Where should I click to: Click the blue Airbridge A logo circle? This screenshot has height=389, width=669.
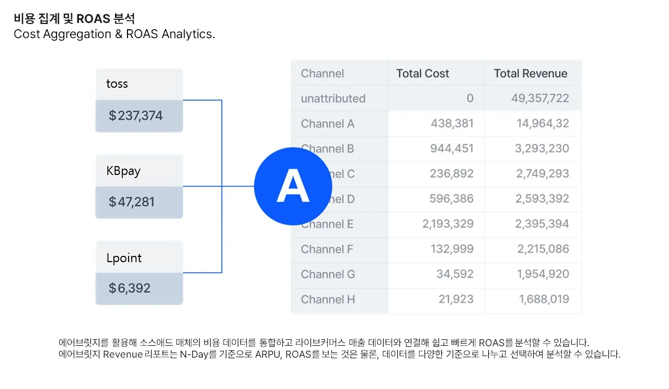point(293,186)
